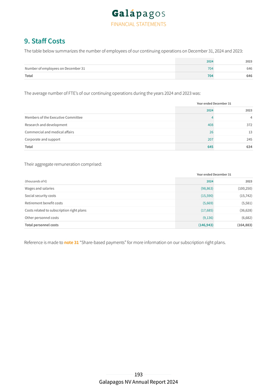Click the 9. Staff Costs heading
The width and height of the screenshot is (277, 392).
click(x=44, y=41)
